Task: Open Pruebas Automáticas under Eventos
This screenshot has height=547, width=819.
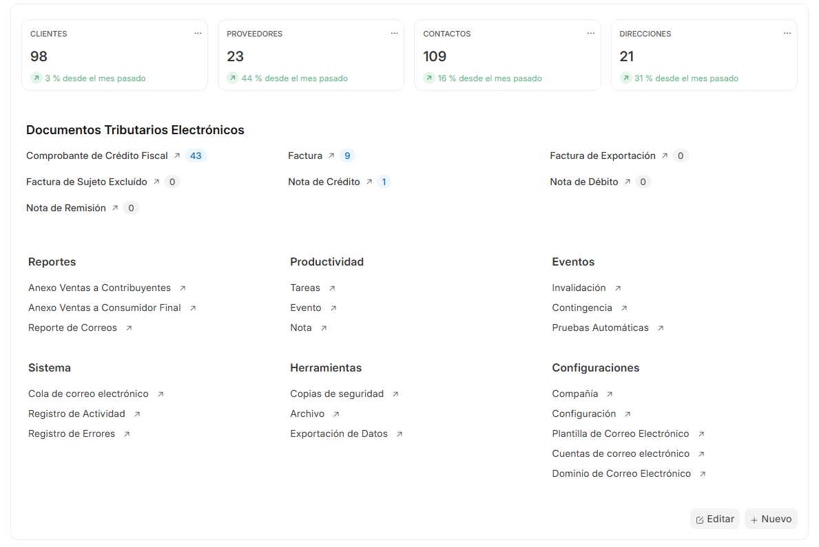Action: pyautogui.click(x=600, y=328)
